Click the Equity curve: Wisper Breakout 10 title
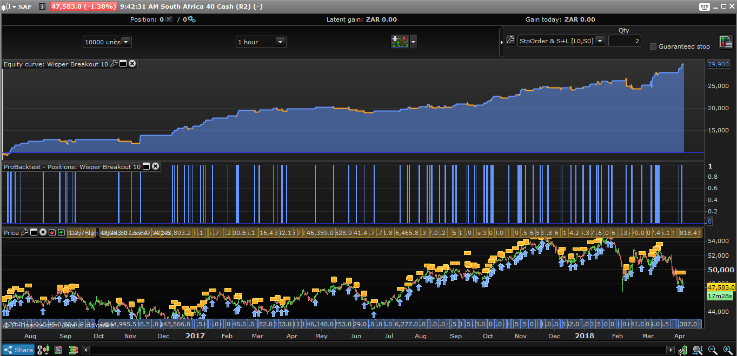Screen dimensions: 737x356 (56, 64)
